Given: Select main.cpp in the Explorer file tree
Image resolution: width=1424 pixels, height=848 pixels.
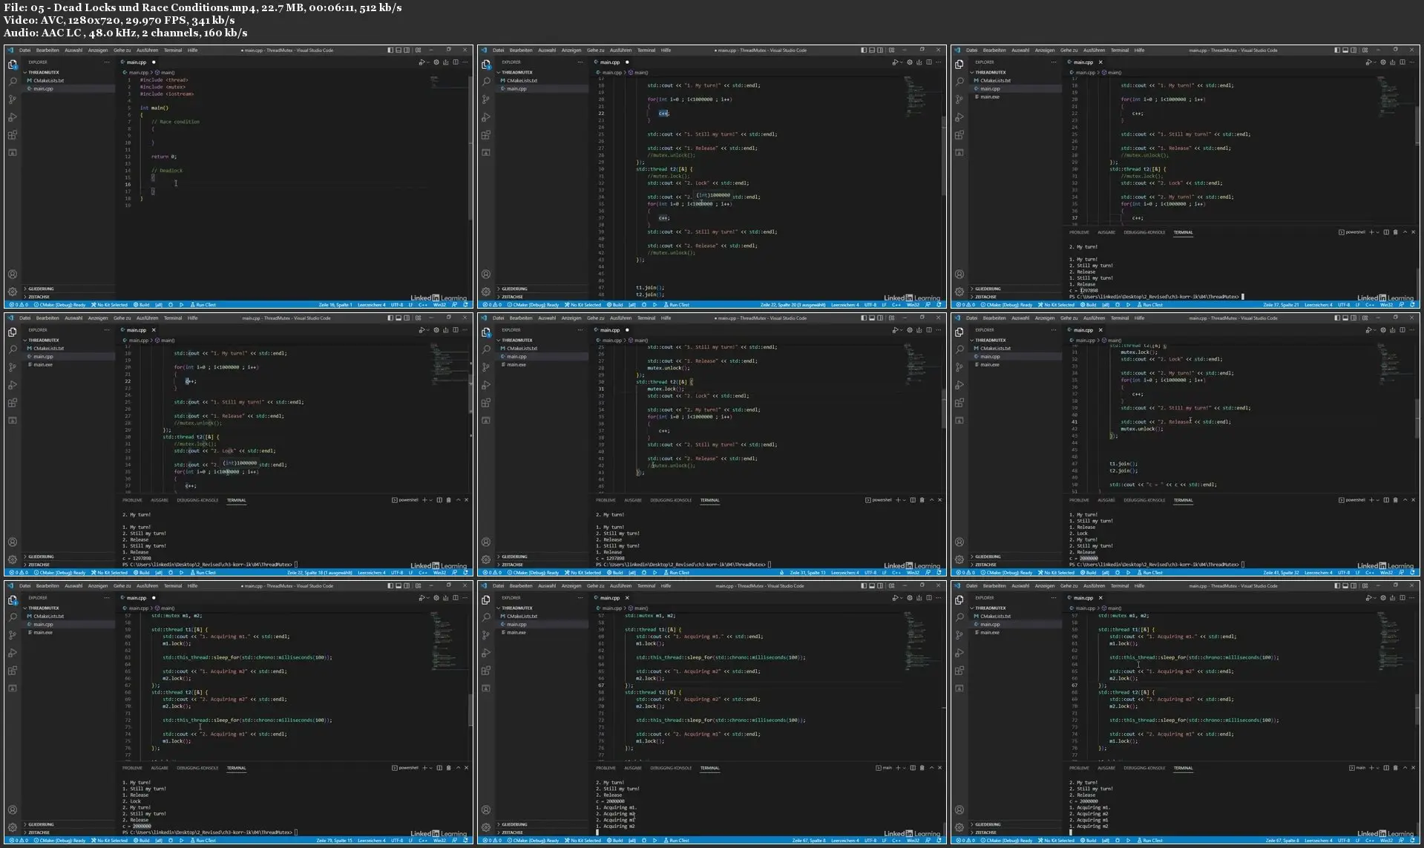Looking at the screenshot, I should click(43, 88).
